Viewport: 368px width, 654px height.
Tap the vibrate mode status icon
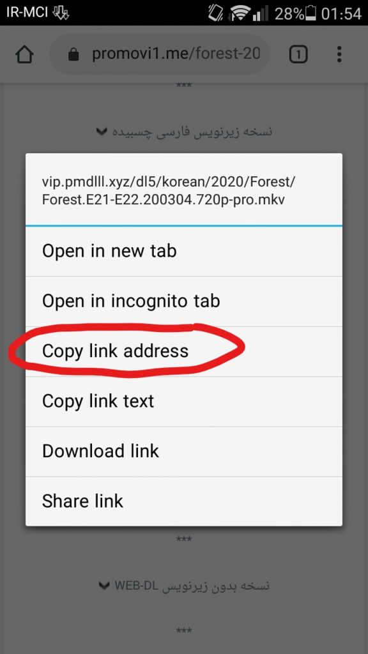(x=216, y=14)
